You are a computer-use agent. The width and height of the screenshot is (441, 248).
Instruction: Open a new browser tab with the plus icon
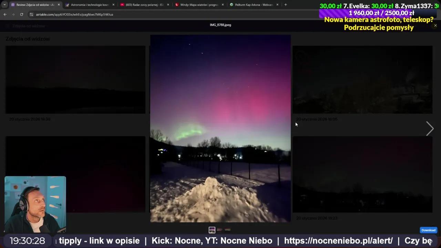[x=286, y=5]
